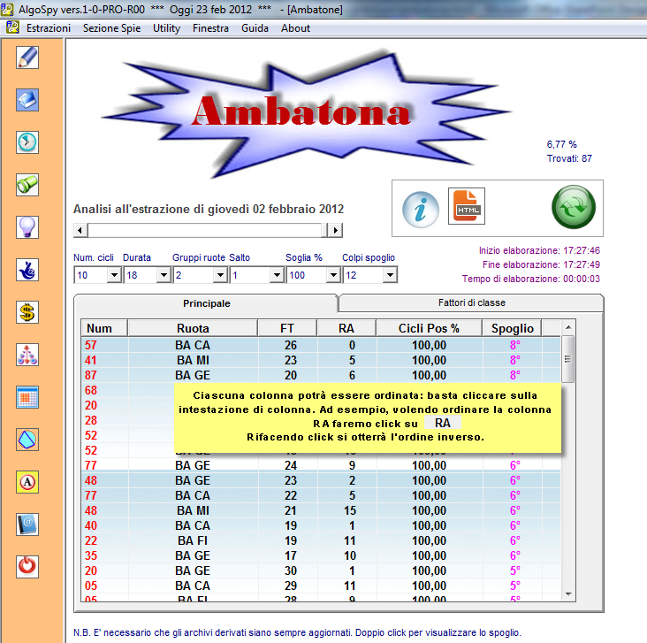This screenshot has width=647, height=643.
Task: Select row 48 BA MI with FT 21
Action: [321, 510]
